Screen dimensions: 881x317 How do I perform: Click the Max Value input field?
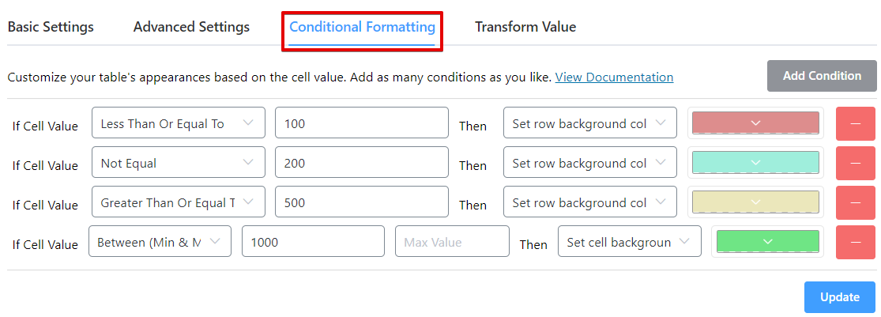pyautogui.click(x=452, y=242)
